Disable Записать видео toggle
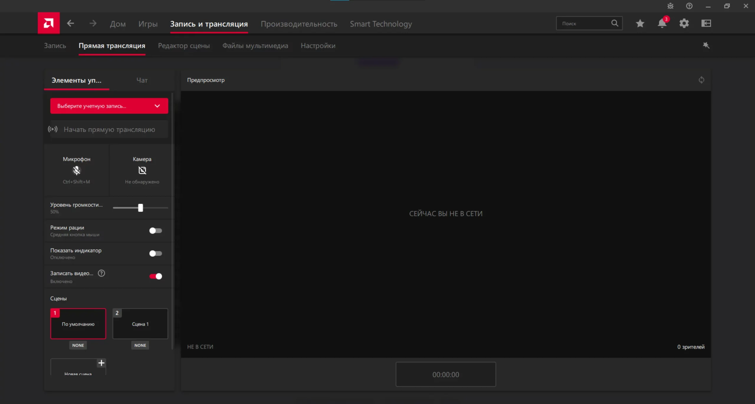This screenshot has width=755, height=404. 155,276
